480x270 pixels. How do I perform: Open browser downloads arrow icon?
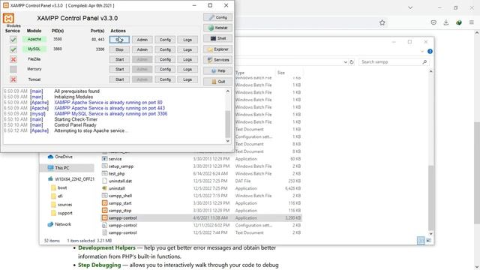(446, 22)
